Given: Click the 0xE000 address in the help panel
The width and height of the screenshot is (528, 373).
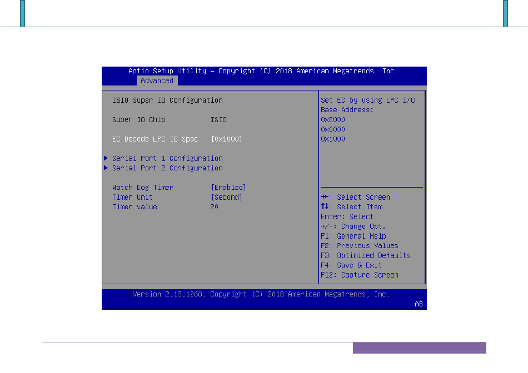Looking at the screenshot, I should [x=332, y=119].
